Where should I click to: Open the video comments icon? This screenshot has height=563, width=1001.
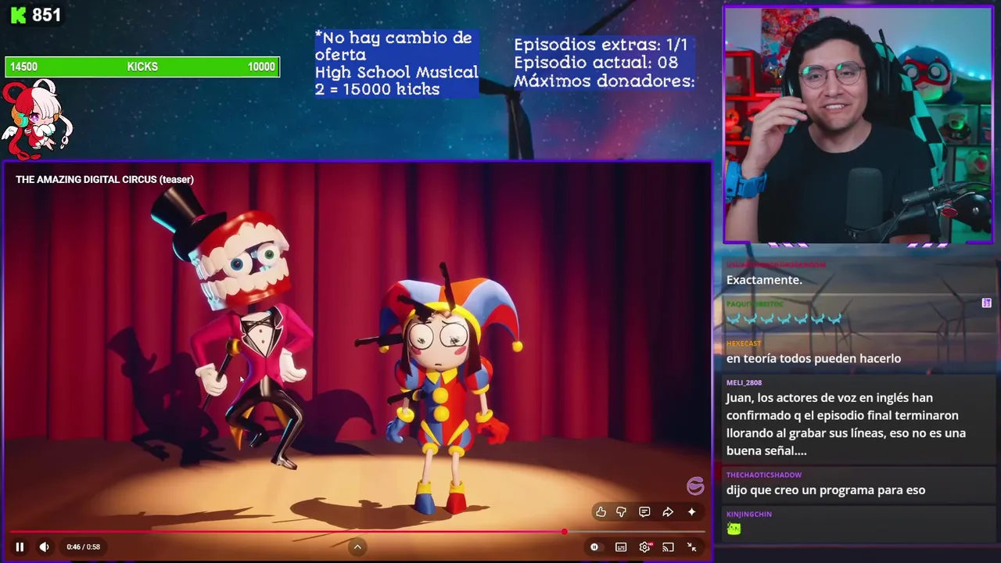(644, 512)
